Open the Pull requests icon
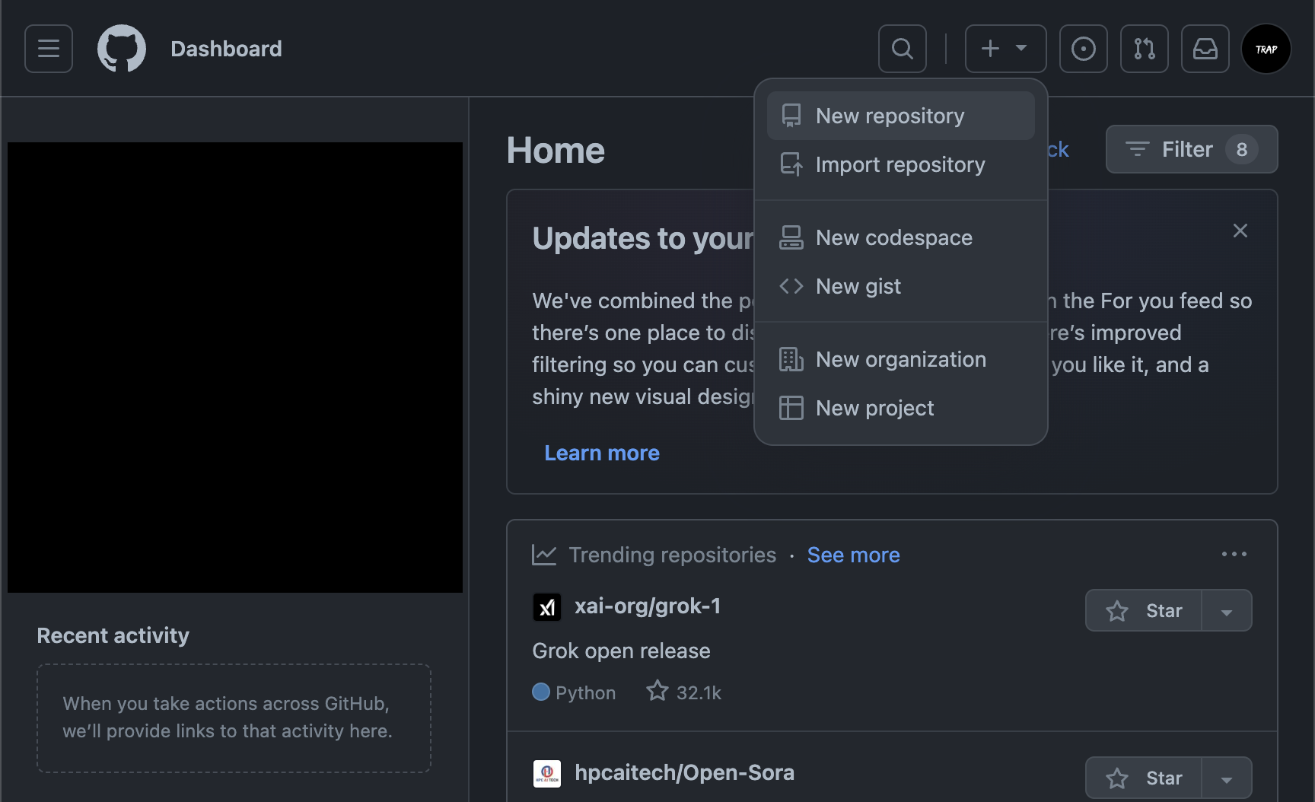Viewport: 1315px width, 802px height. point(1145,49)
